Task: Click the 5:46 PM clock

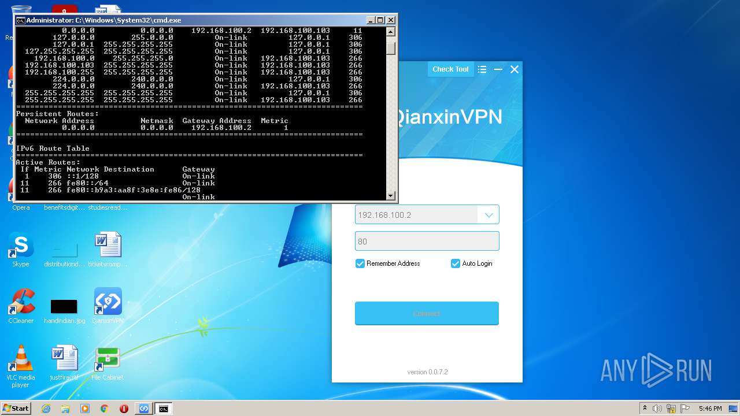Action: tap(710, 408)
